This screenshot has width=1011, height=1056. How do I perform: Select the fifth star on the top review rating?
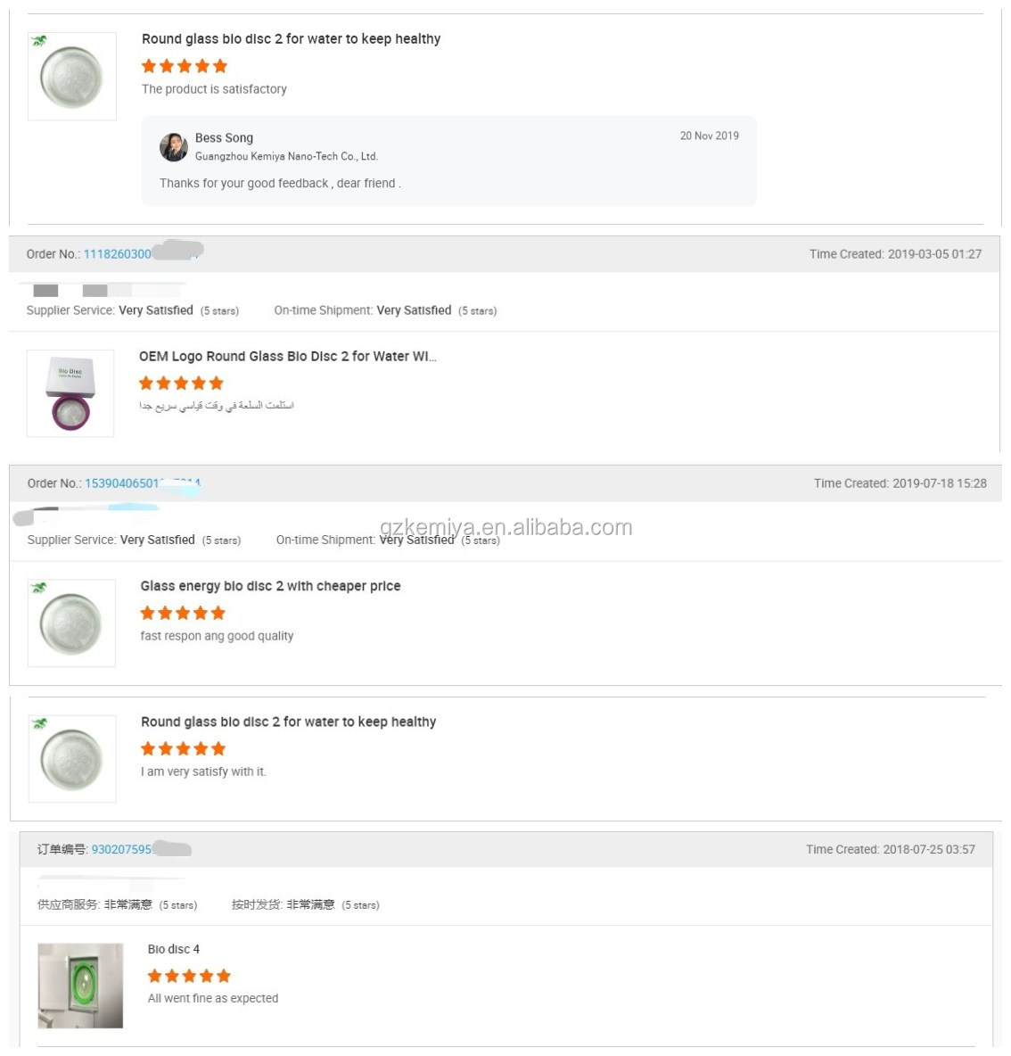click(219, 65)
